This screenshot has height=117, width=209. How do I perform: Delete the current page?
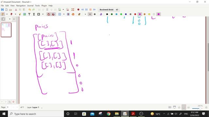click(68, 9)
